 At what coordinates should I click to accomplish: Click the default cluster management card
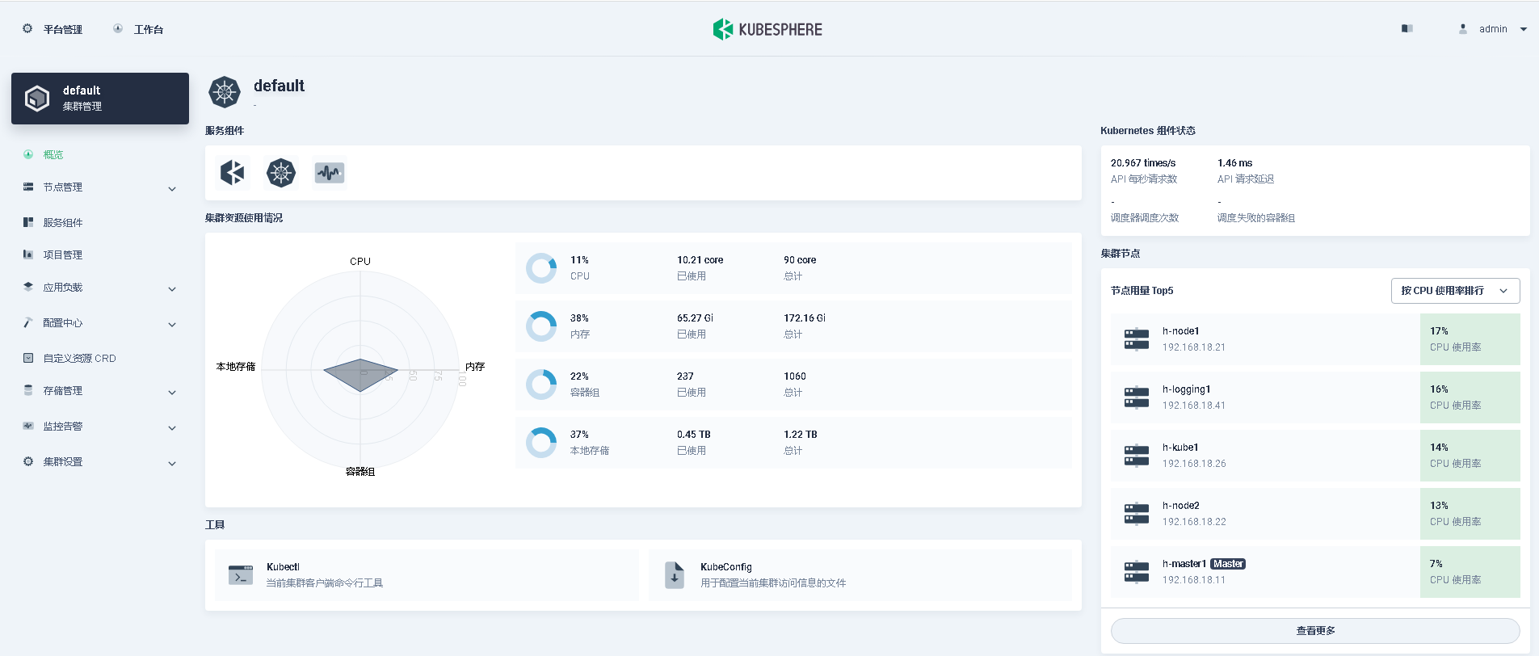(100, 99)
